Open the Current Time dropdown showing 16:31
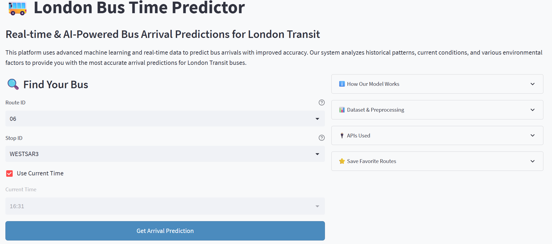Screen dimensions: 552x244 click(165, 206)
